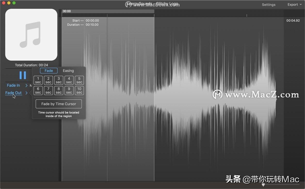This screenshot has height=189, width=305.
Task: Select a 7 sec fade duration
Action: tap(48, 90)
